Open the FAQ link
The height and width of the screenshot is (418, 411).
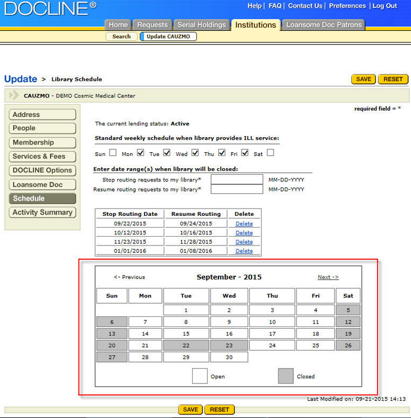click(x=275, y=5)
